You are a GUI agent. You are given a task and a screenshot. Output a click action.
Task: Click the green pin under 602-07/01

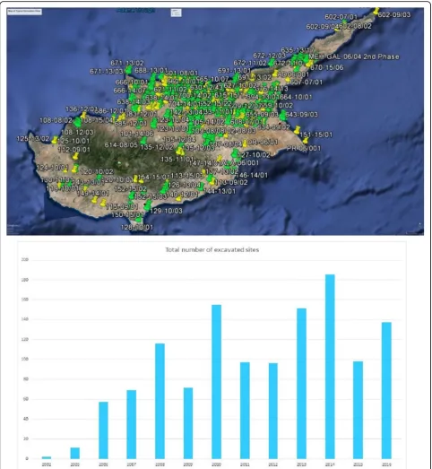click(344, 22)
